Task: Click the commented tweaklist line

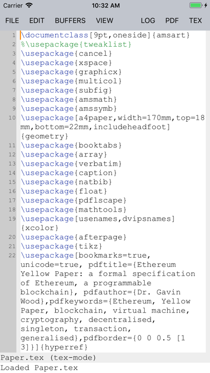Action: pos(76,44)
